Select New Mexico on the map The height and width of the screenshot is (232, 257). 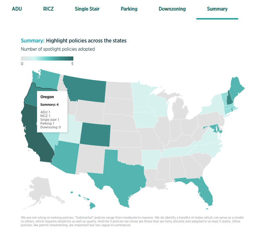click(x=91, y=159)
